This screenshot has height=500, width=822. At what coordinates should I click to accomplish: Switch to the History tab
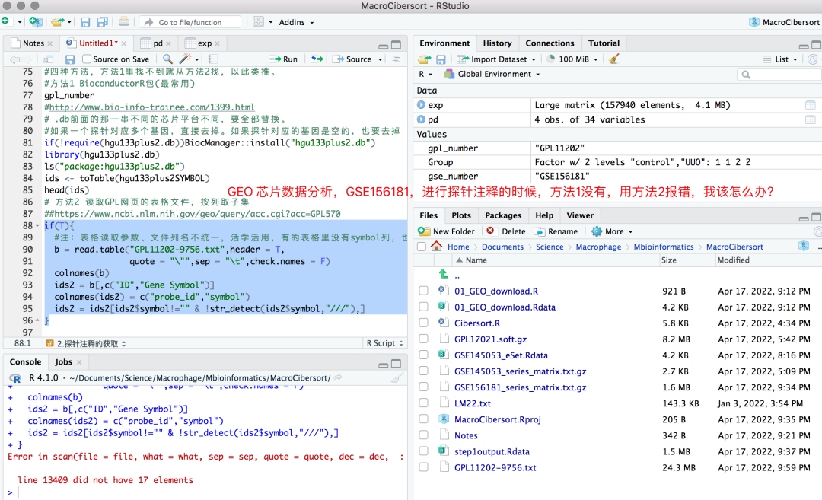[x=497, y=43]
